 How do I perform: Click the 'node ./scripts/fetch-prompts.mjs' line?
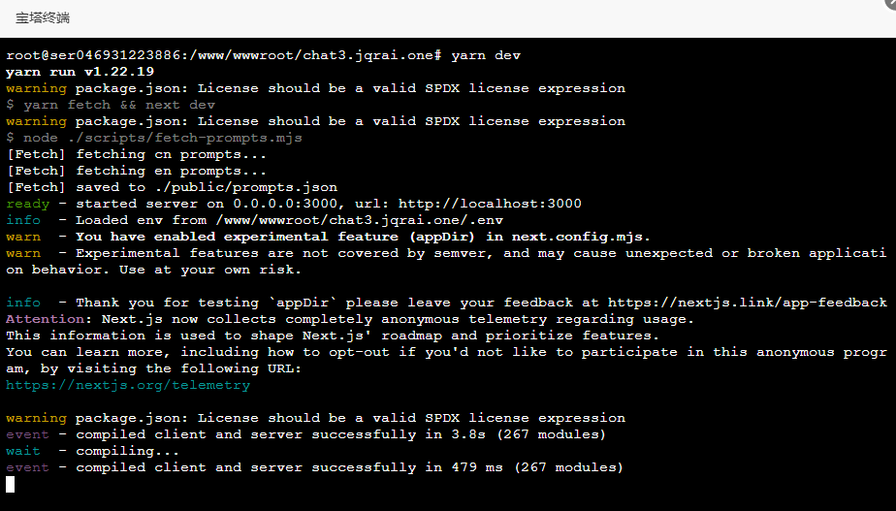pyautogui.click(x=163, y=138)
